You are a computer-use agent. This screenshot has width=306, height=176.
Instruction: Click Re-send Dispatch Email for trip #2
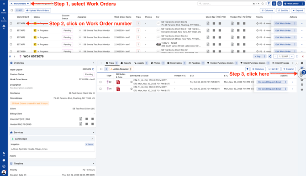(270, 82)
